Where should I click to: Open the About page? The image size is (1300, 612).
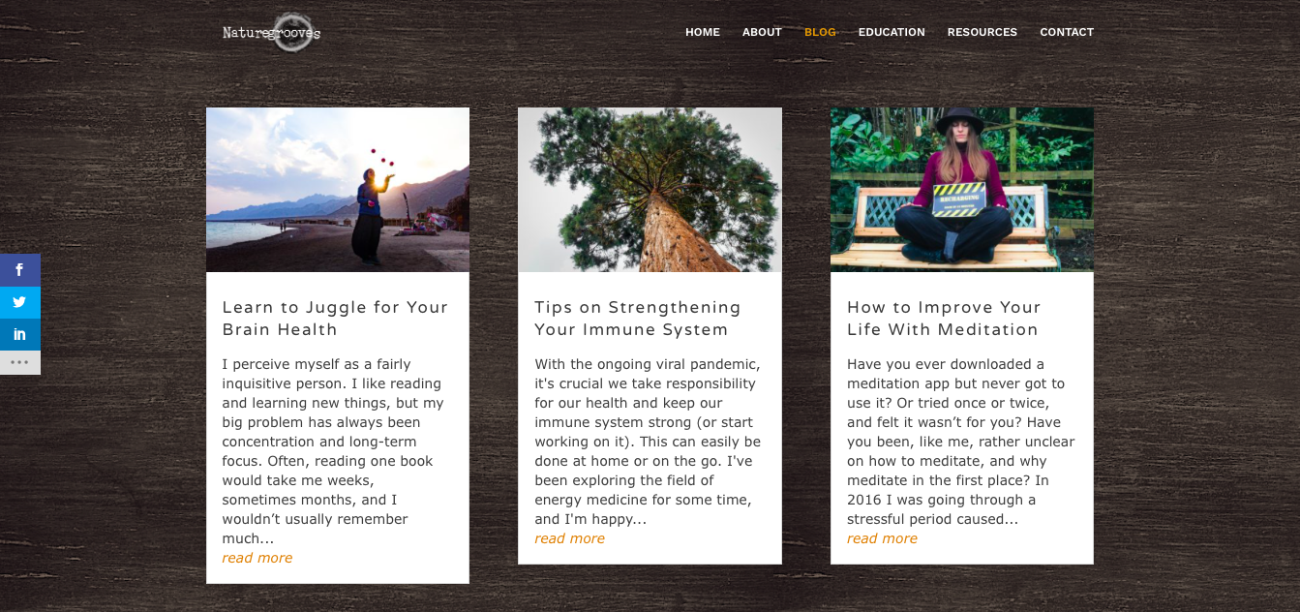pyautogui.click(x=762, y=32)
